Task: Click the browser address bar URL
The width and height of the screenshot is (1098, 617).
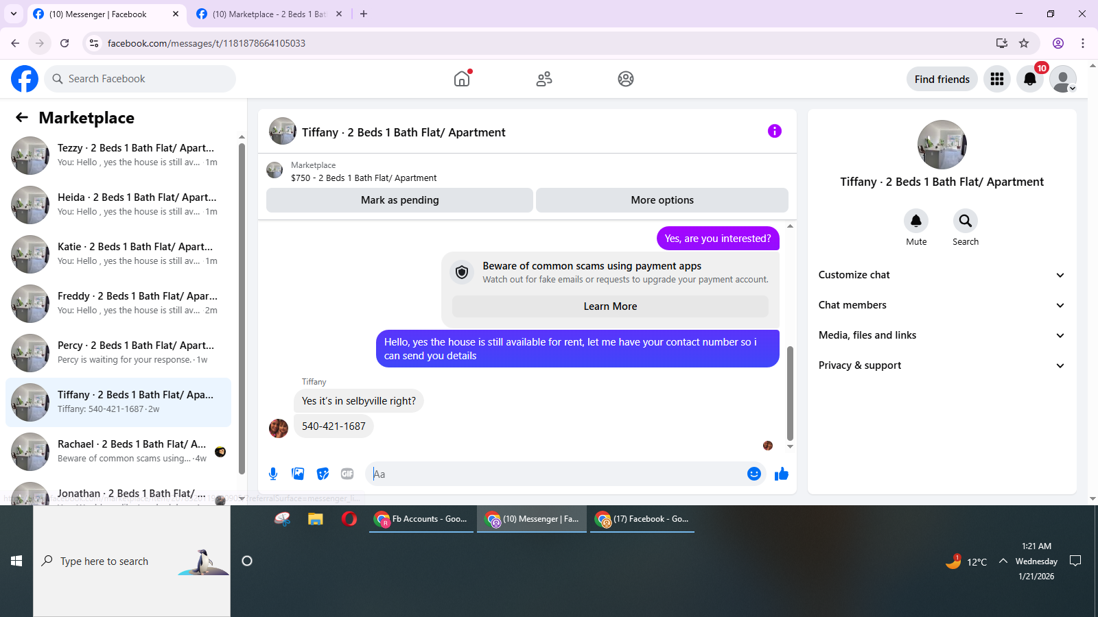Action: [x=207, y=43]
